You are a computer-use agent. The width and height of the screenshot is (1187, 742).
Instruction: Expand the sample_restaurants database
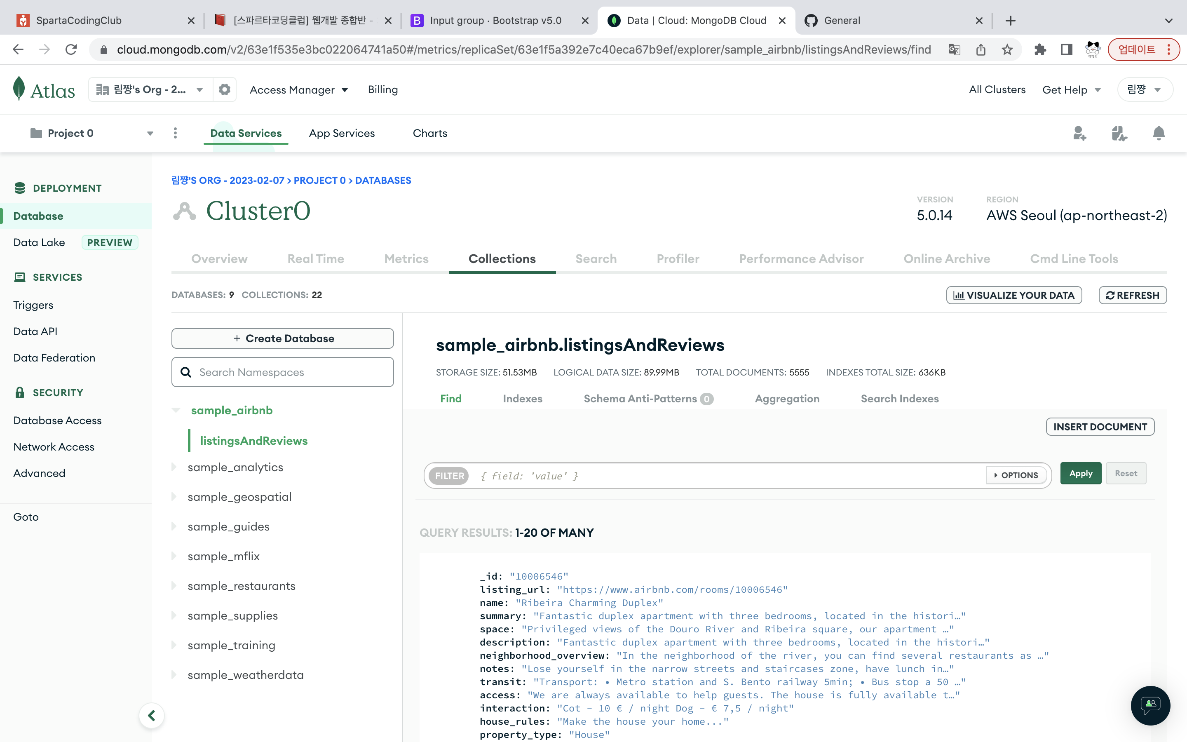tap(174, 586)
